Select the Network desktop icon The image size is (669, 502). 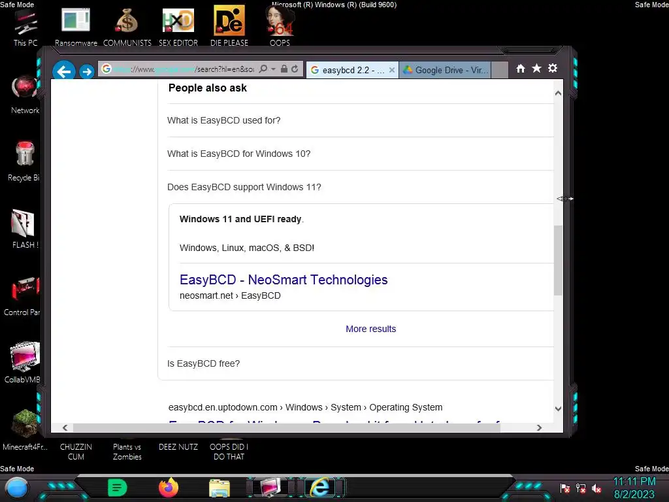coord(25,95)
